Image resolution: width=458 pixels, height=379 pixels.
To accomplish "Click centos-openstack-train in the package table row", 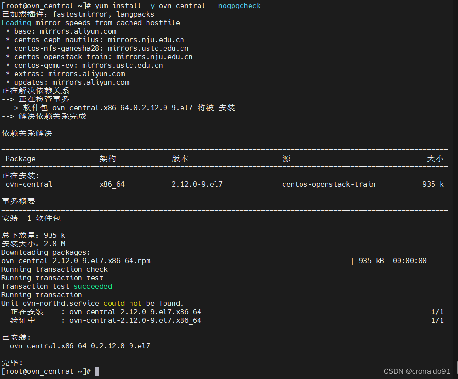I will (328, 184).
